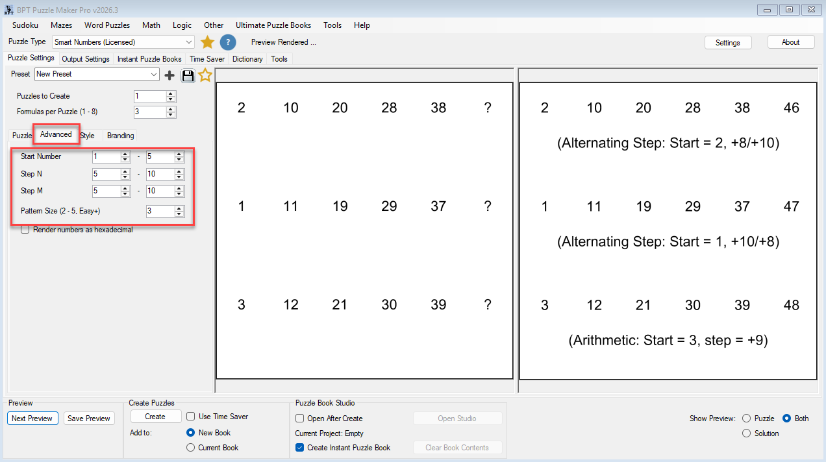Image resolution: width=826 pixels, height=462 pixels.
Task: Click the Create button
Action: click(x=155, y=417)
